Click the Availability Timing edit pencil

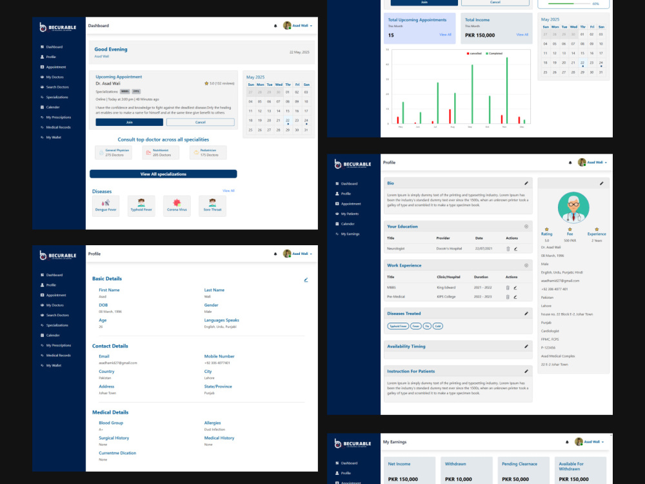tap(526, 347)
